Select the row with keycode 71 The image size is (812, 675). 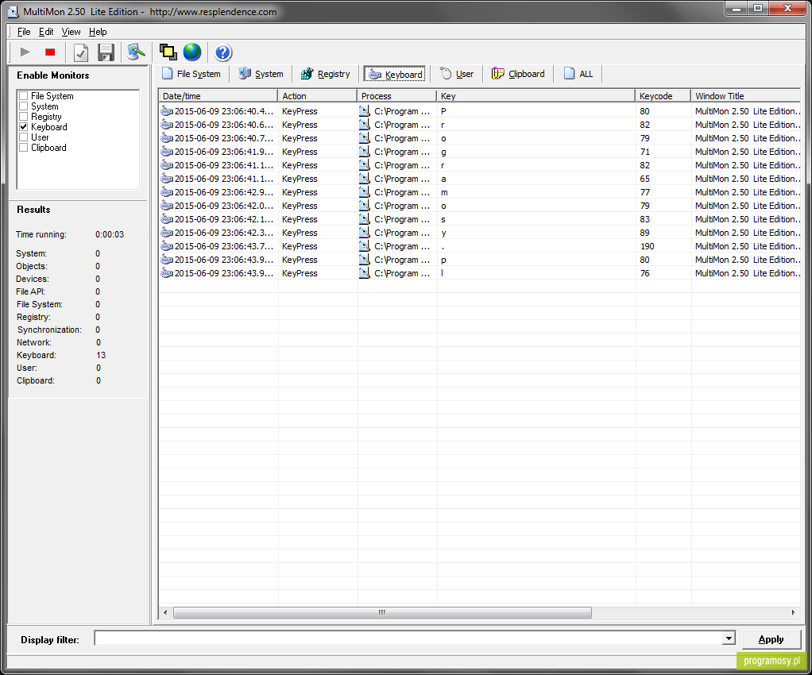[x=480, y=152]
